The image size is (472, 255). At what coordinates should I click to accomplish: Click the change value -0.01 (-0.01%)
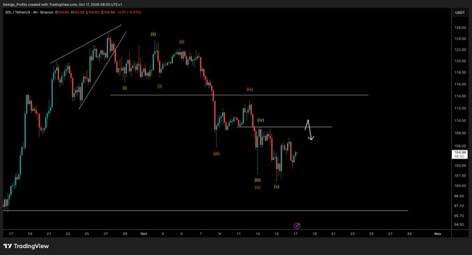[x=129, y=12]
